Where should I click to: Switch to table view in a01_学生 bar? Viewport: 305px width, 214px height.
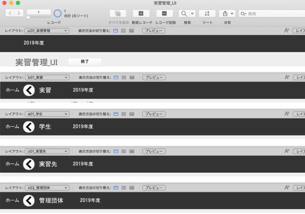coord(132,114)
